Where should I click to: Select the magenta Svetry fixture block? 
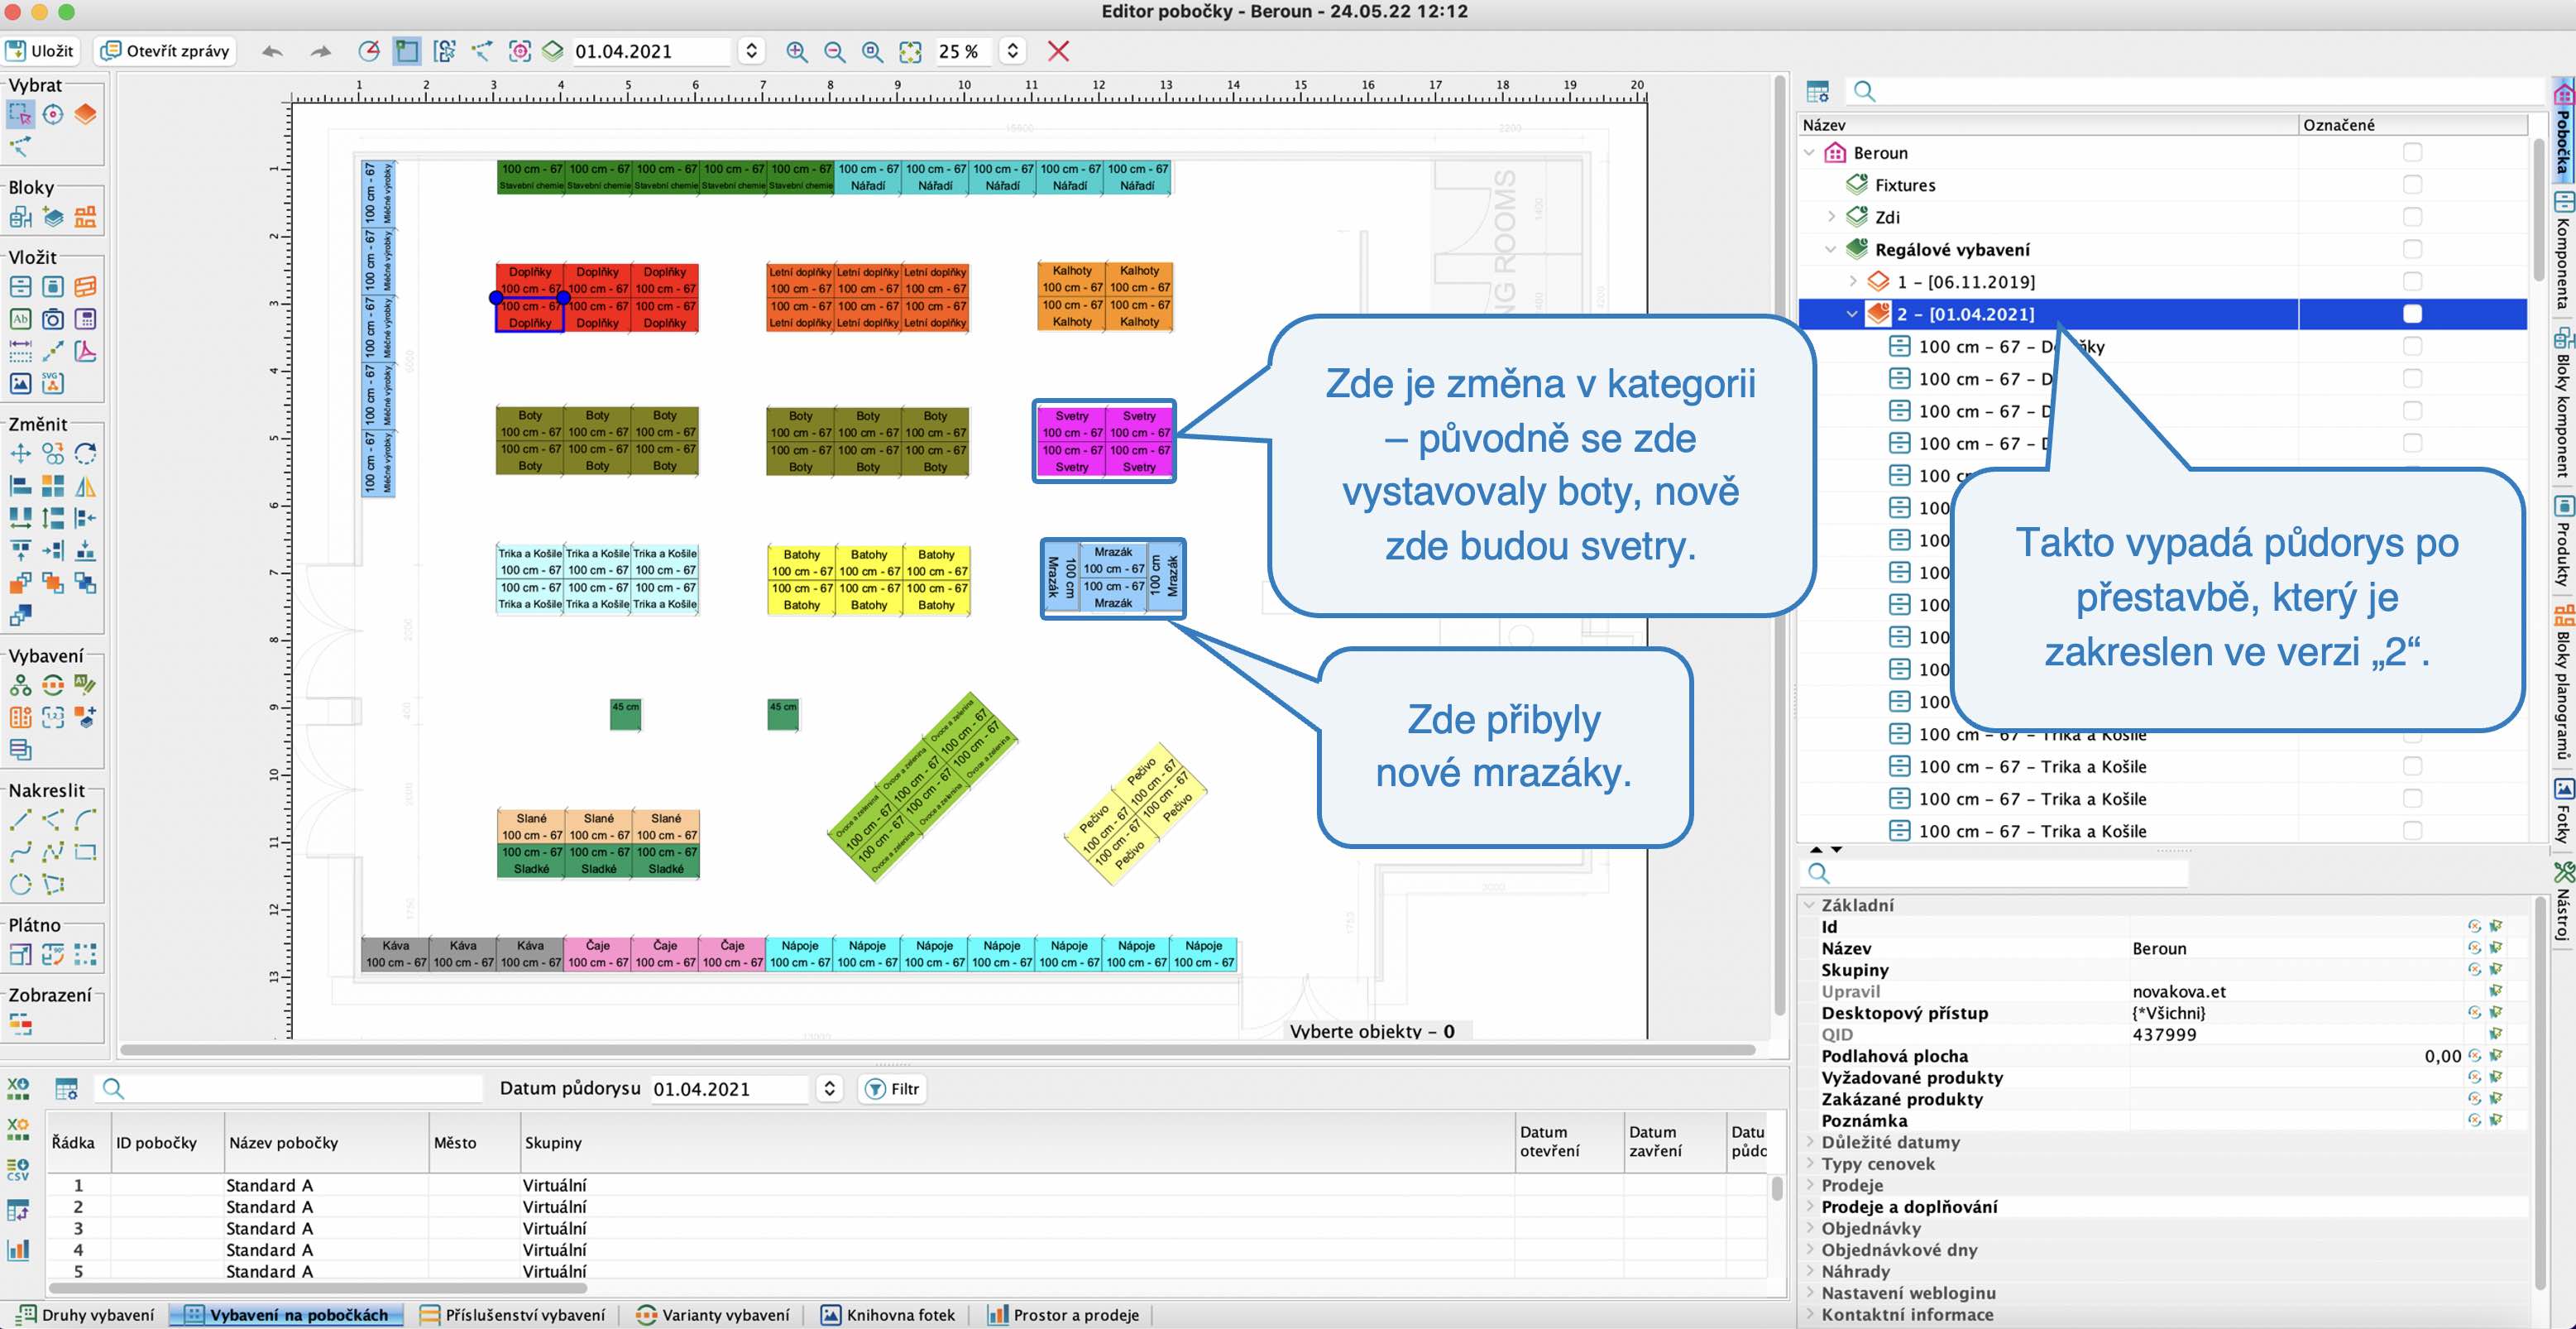[x=1104, y=441]
